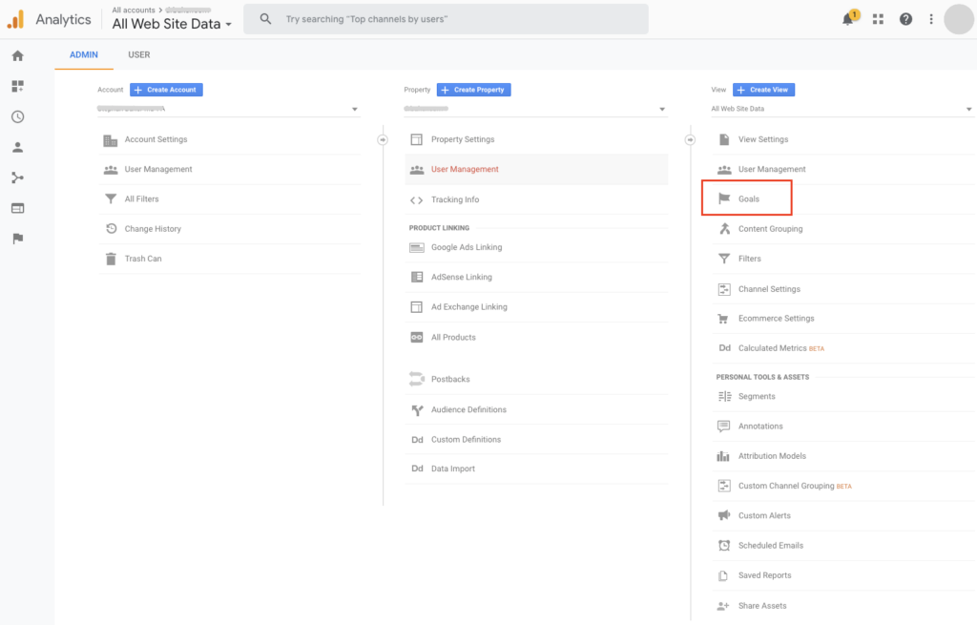
Task: Click the Create Property button
Action: click(x=473, y=90)
